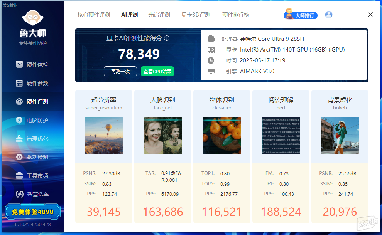
Task: Open 电脑防护 in the sidebar
Action: (32, 120)
